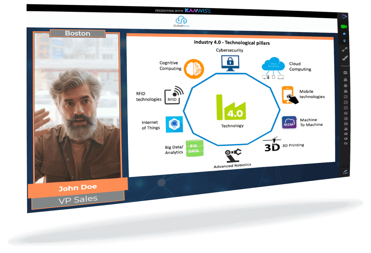Click the Kamwise play-triangle logo in sidebar
This screenshot has width=371, height=253.
[x=344, y=16]
